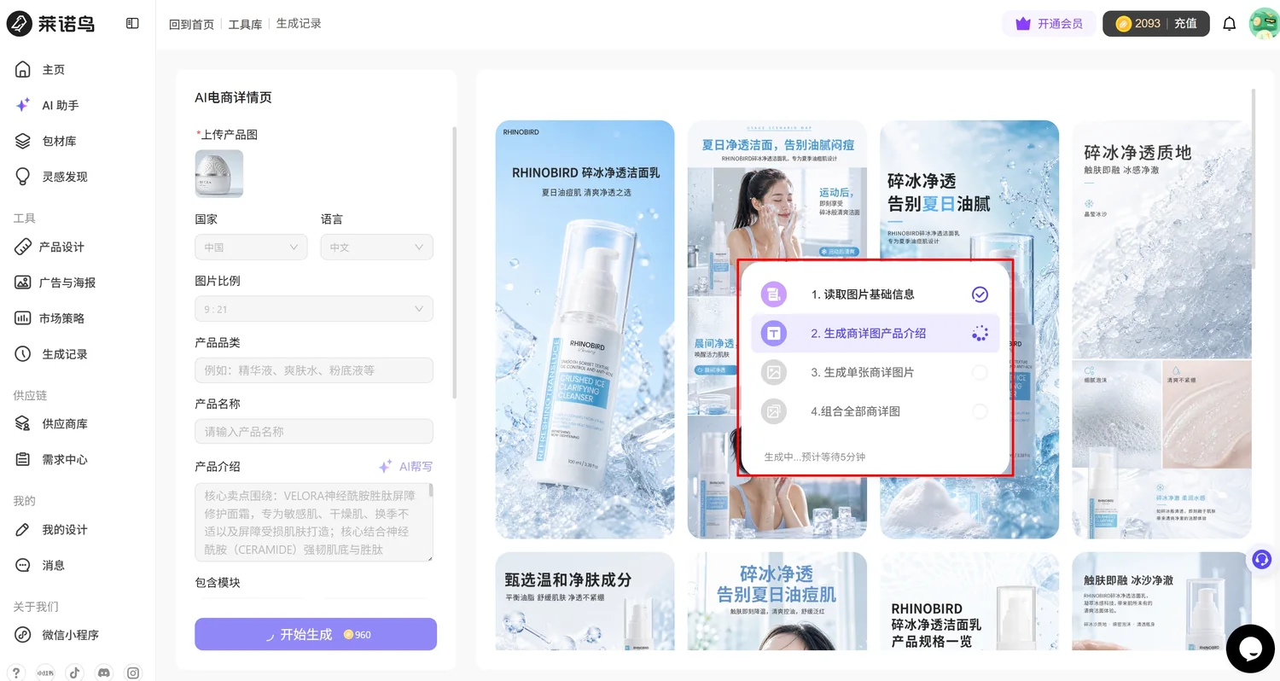Open the 甄选温和净肤成分 thumbnail
This screenshot has width=1280, height=681.
point(585,601)
